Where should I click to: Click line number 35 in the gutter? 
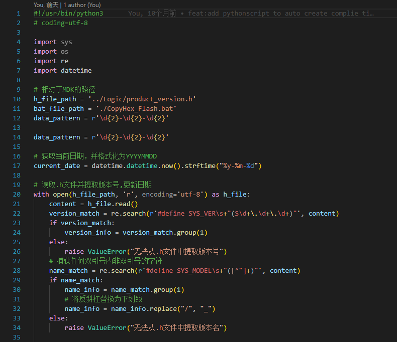(x=17, y=337)
